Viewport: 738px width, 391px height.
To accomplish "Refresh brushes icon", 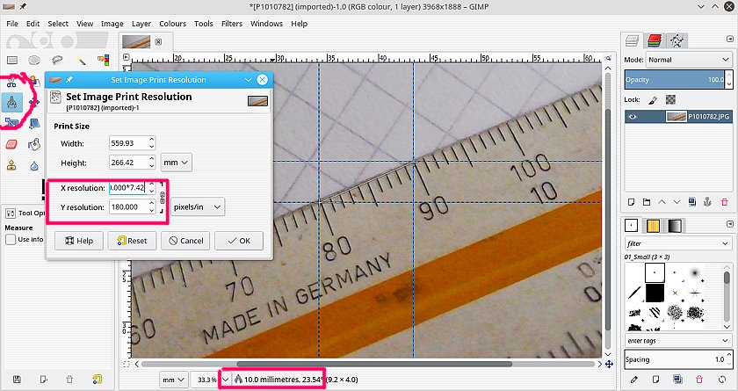I will tap(722, 380).
